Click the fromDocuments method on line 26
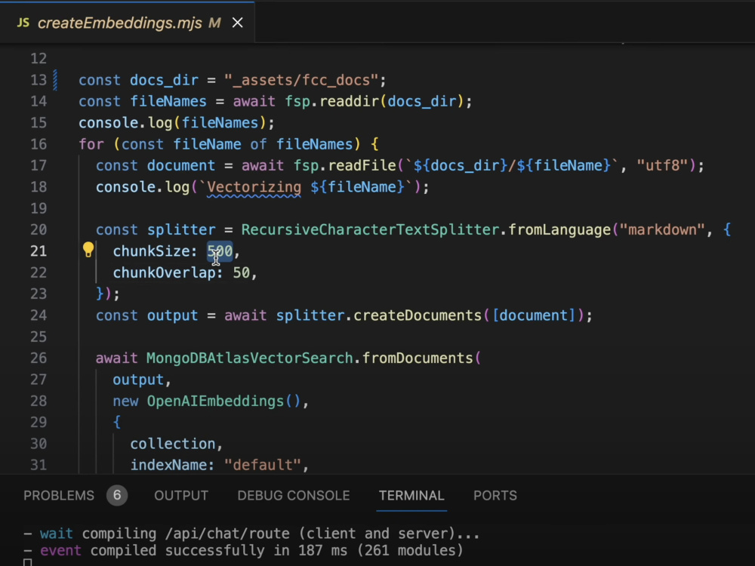755x566 pixels. coord(418,358)
